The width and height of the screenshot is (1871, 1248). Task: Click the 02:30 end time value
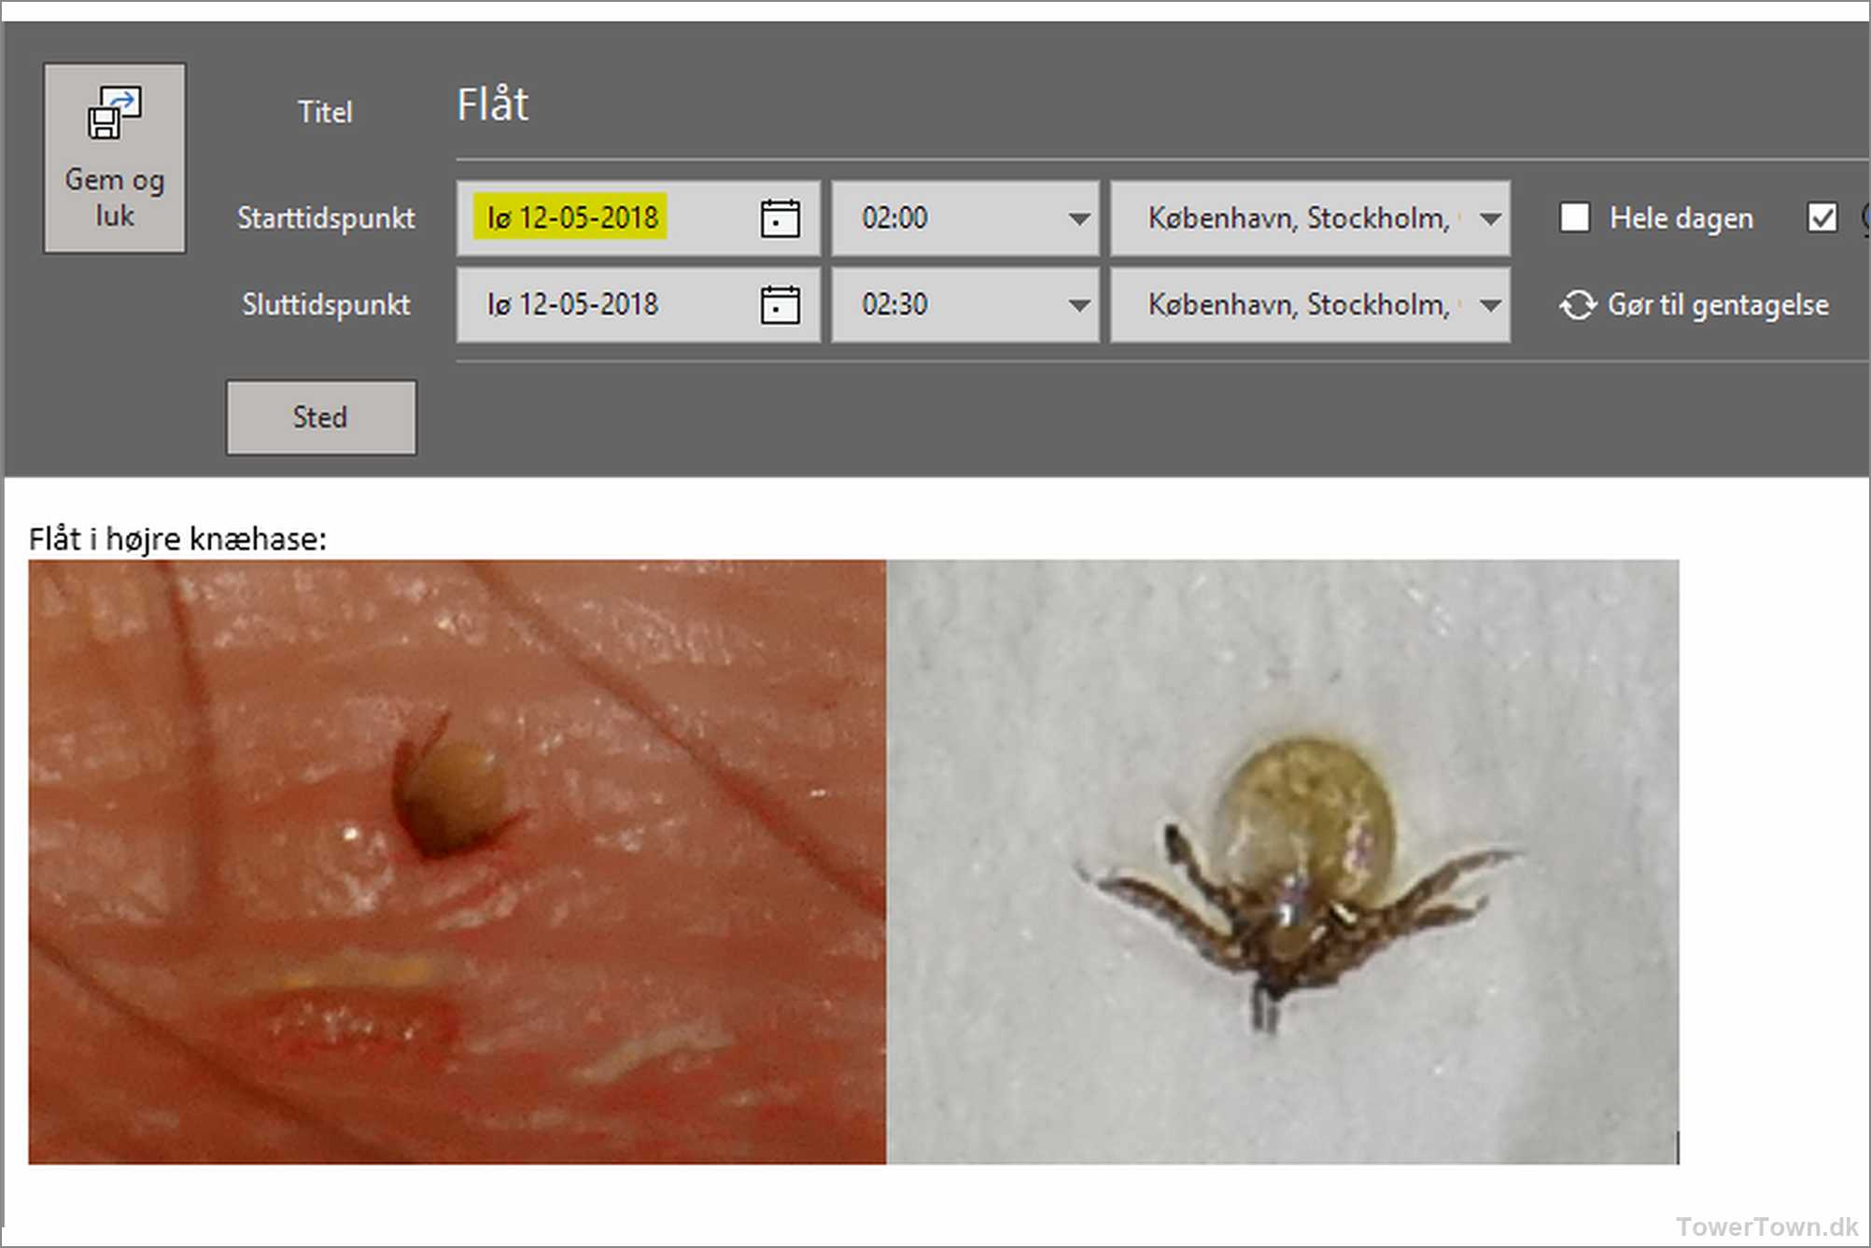coord(894,305)
